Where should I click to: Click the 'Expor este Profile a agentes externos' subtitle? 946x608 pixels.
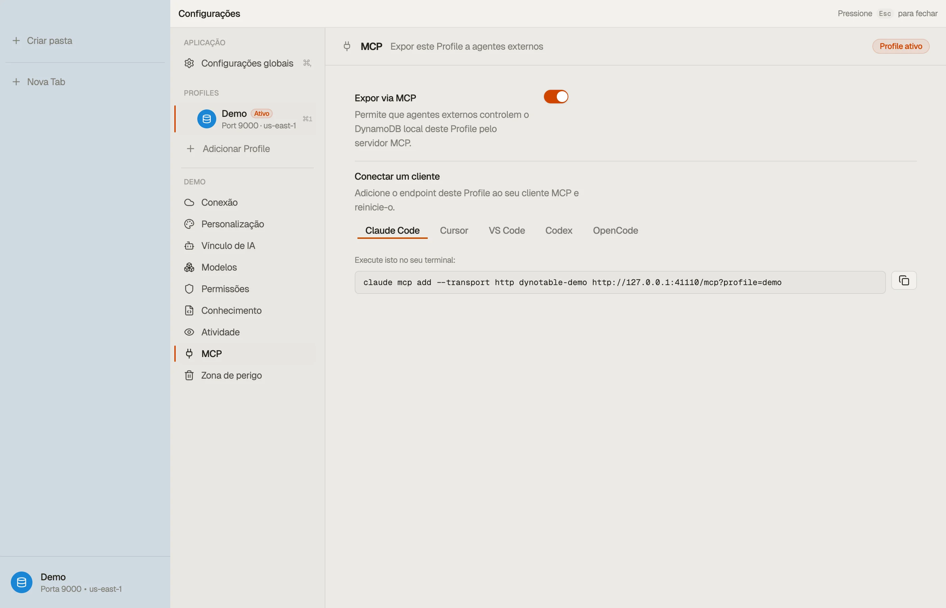(467, 46)
